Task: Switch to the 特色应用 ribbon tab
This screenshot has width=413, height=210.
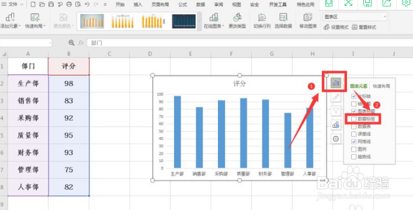Action: pyautogui.click(x=306, y=5)
